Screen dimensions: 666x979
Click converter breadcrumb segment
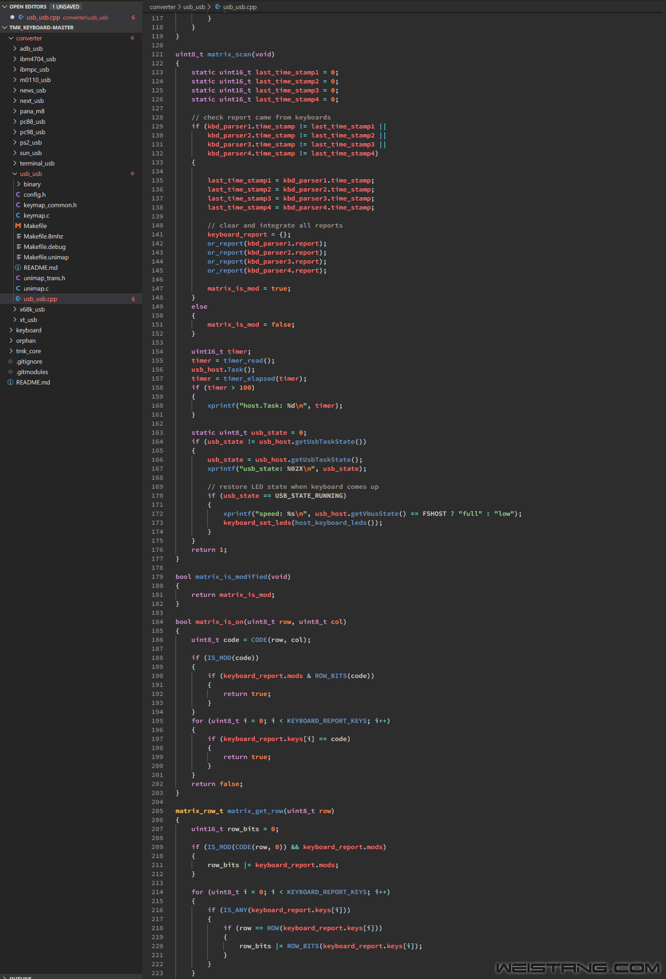[x=163, y=7]
